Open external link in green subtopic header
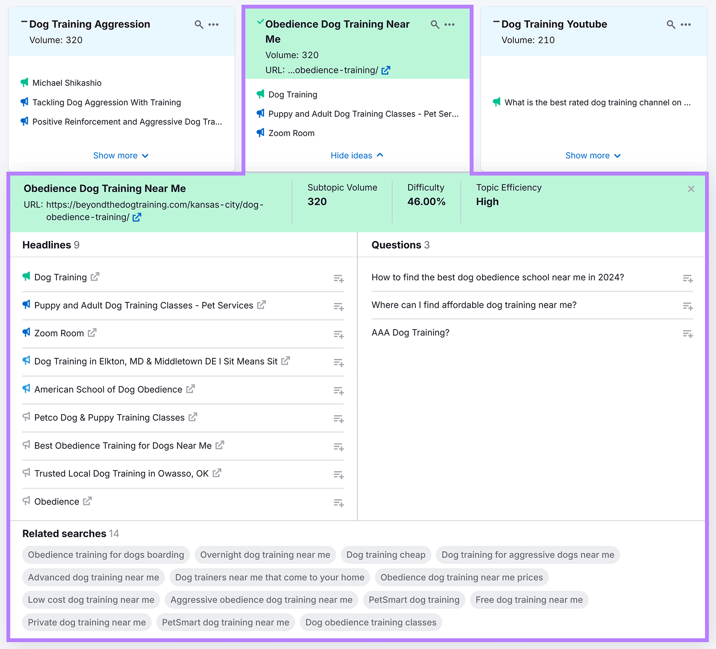716x649 pixels. pos(137,217)
